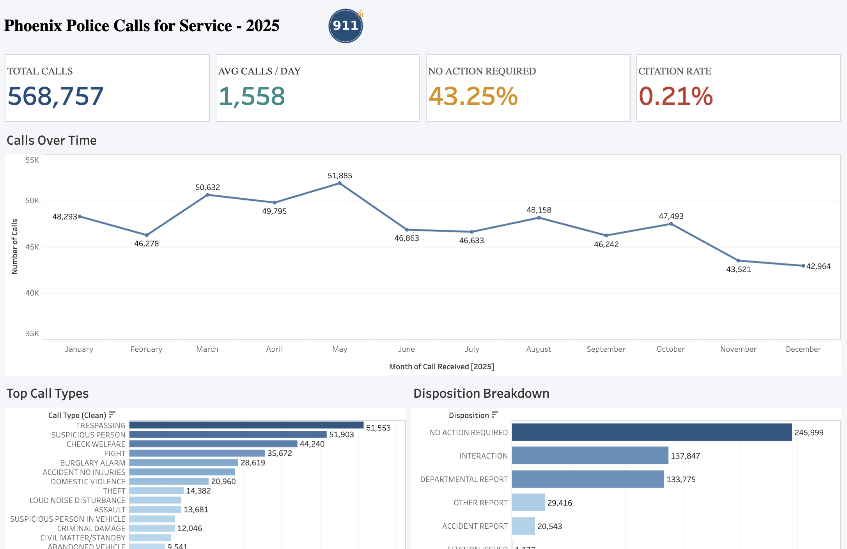This screenshot has width=847, height=549.
Task: Click the ASSAULT call type label
Action: 110,510
